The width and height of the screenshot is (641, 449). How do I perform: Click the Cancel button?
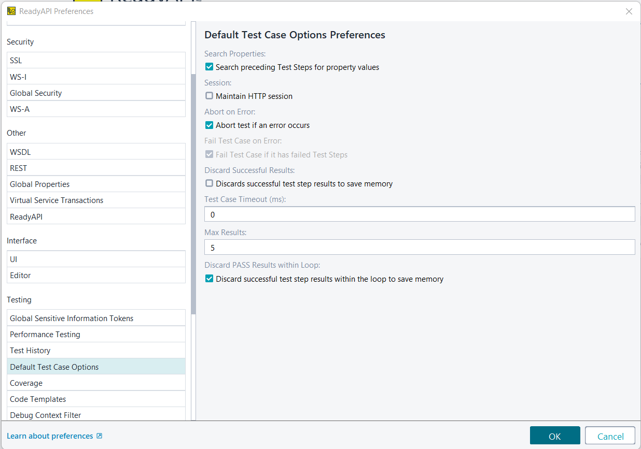pyautogui.click(x=610, y=436)
